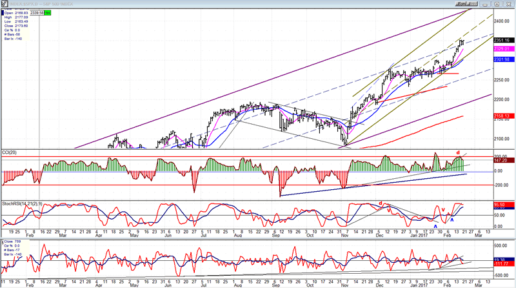
Task: Click the red 'd' annotation in CCI panel
Action: (458, 153)
